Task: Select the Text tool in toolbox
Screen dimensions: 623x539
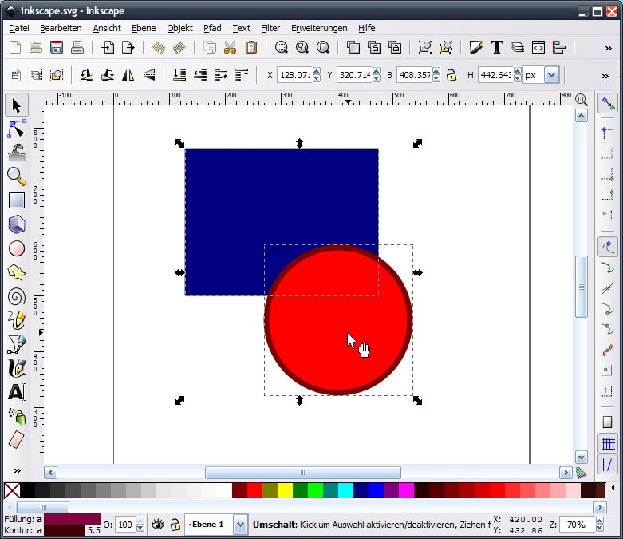Action: [16, 392]
